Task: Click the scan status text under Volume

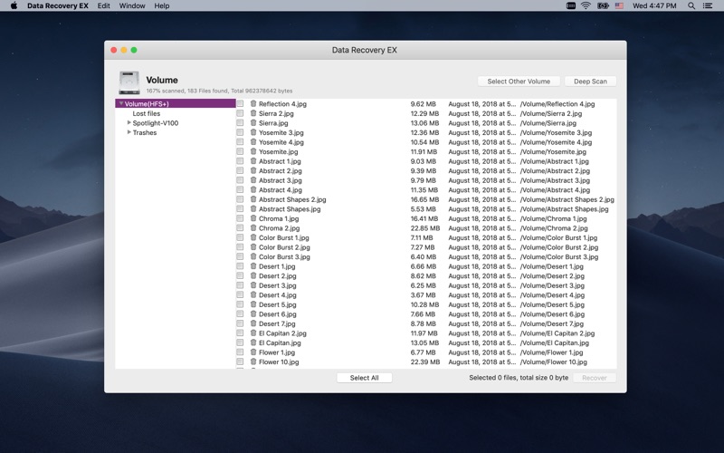Action: click(219, 92)
